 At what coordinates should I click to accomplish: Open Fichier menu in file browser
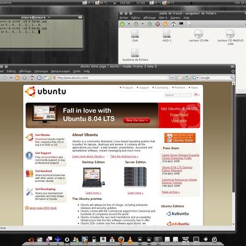pyautogui.click(x=124, y=18)
